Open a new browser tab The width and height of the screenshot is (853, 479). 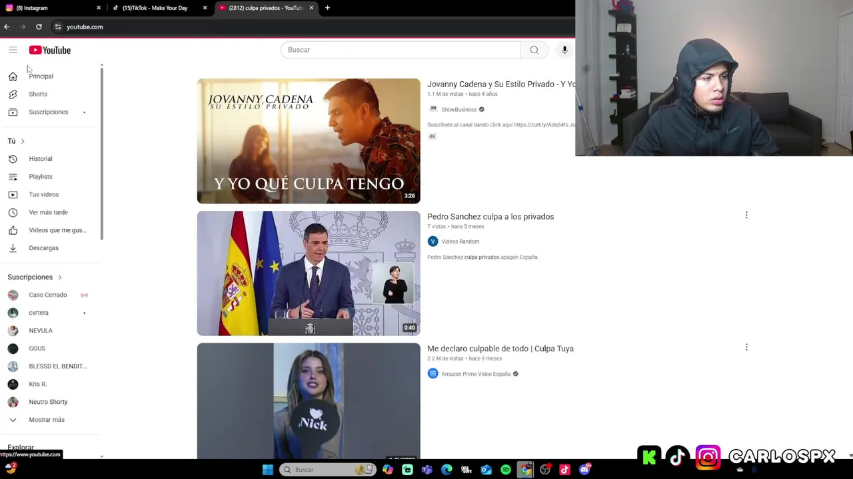(327, 8)
